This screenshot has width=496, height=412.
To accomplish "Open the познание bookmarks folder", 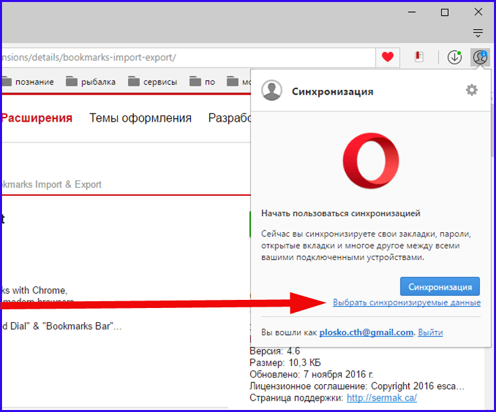I will coord(28,82).
